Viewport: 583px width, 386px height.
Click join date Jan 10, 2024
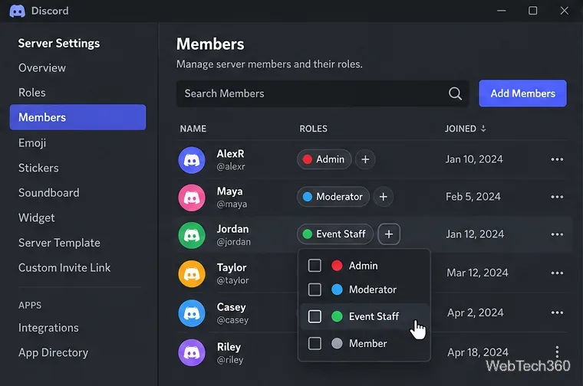click(474, 159)
